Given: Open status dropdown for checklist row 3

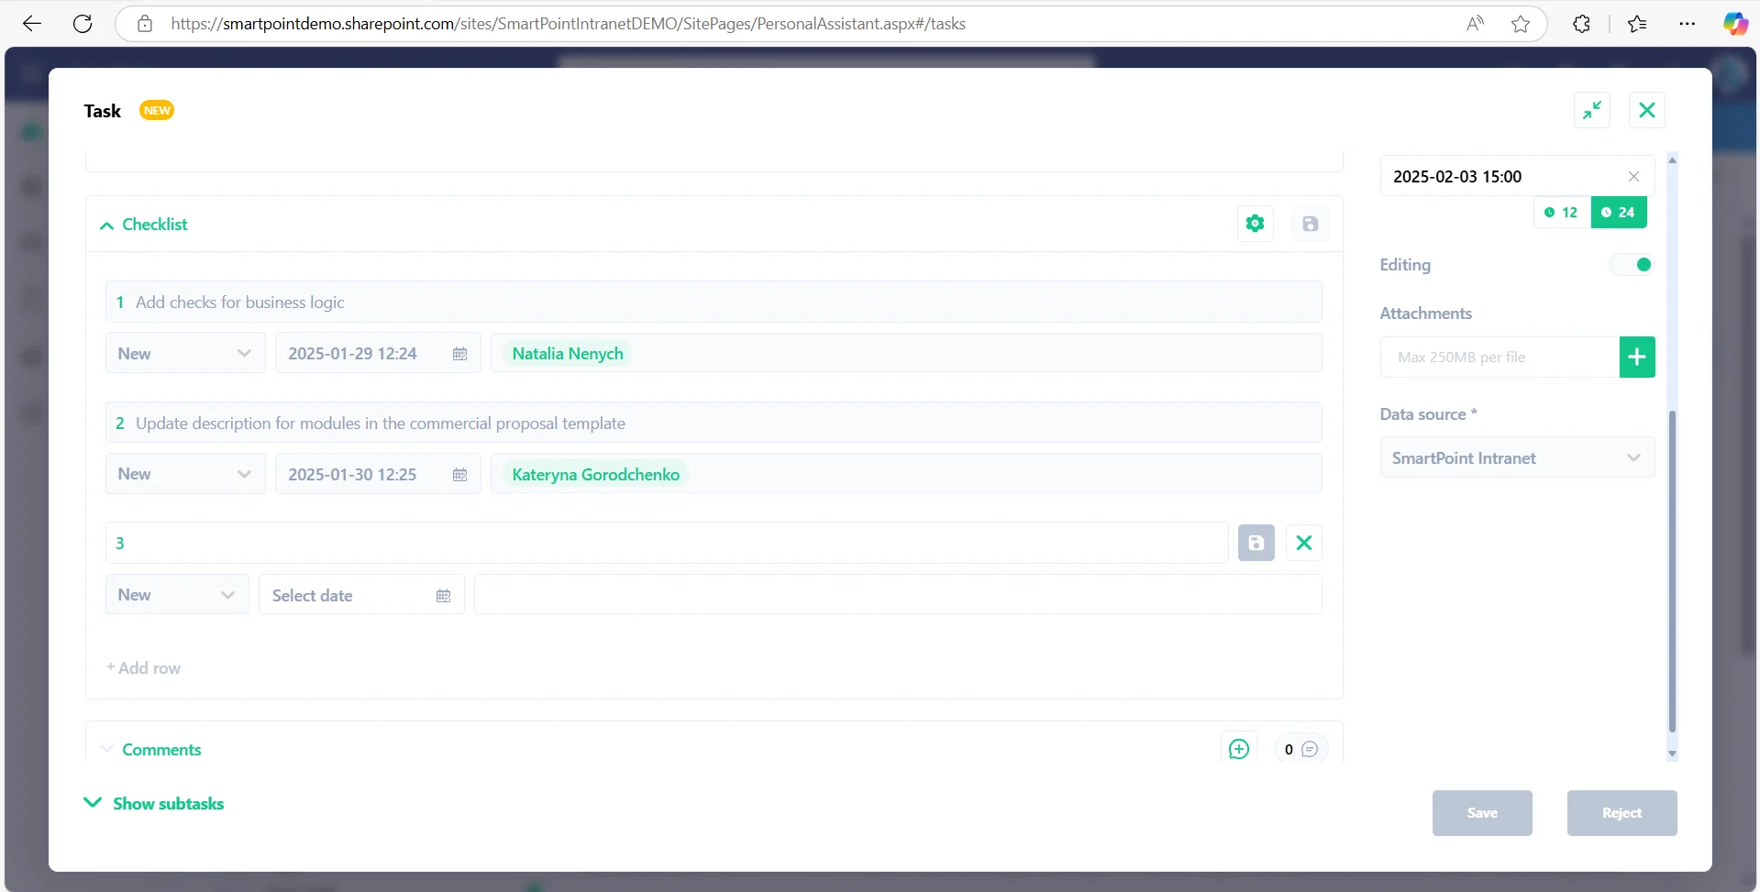Looking at the screenshot, I should point(177,595).
